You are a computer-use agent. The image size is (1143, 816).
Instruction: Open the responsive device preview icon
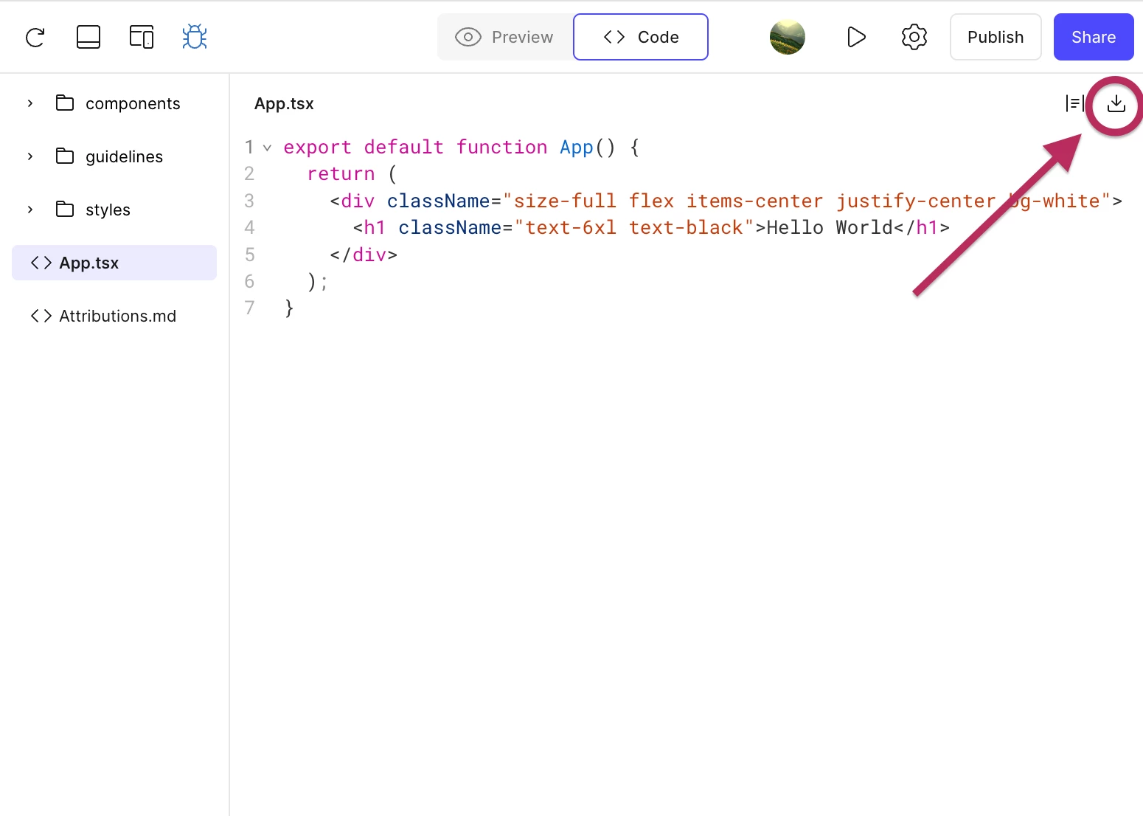point(142,37)
